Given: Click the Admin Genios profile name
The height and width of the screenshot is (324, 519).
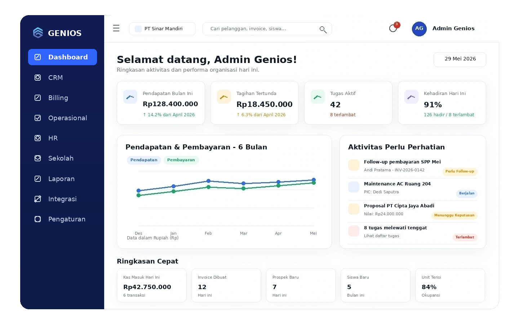Looking at the screenshot, I should (453, 28).
